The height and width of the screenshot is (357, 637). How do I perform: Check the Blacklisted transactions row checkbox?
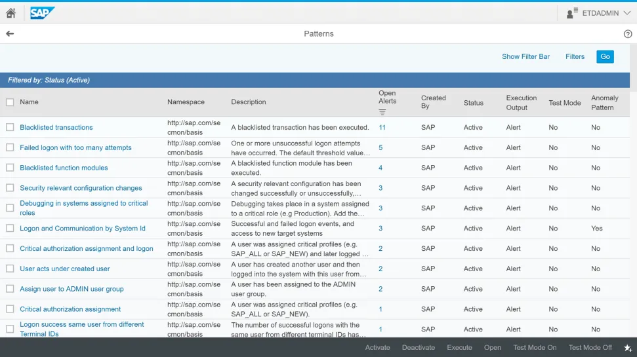pyautogui.click(x=10, y=128)
